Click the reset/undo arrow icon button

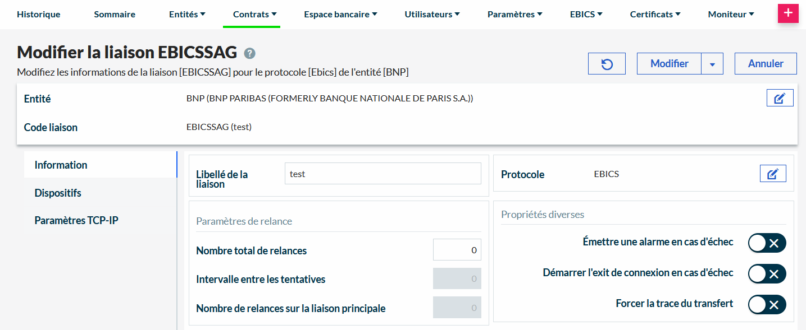pos(607,64)
